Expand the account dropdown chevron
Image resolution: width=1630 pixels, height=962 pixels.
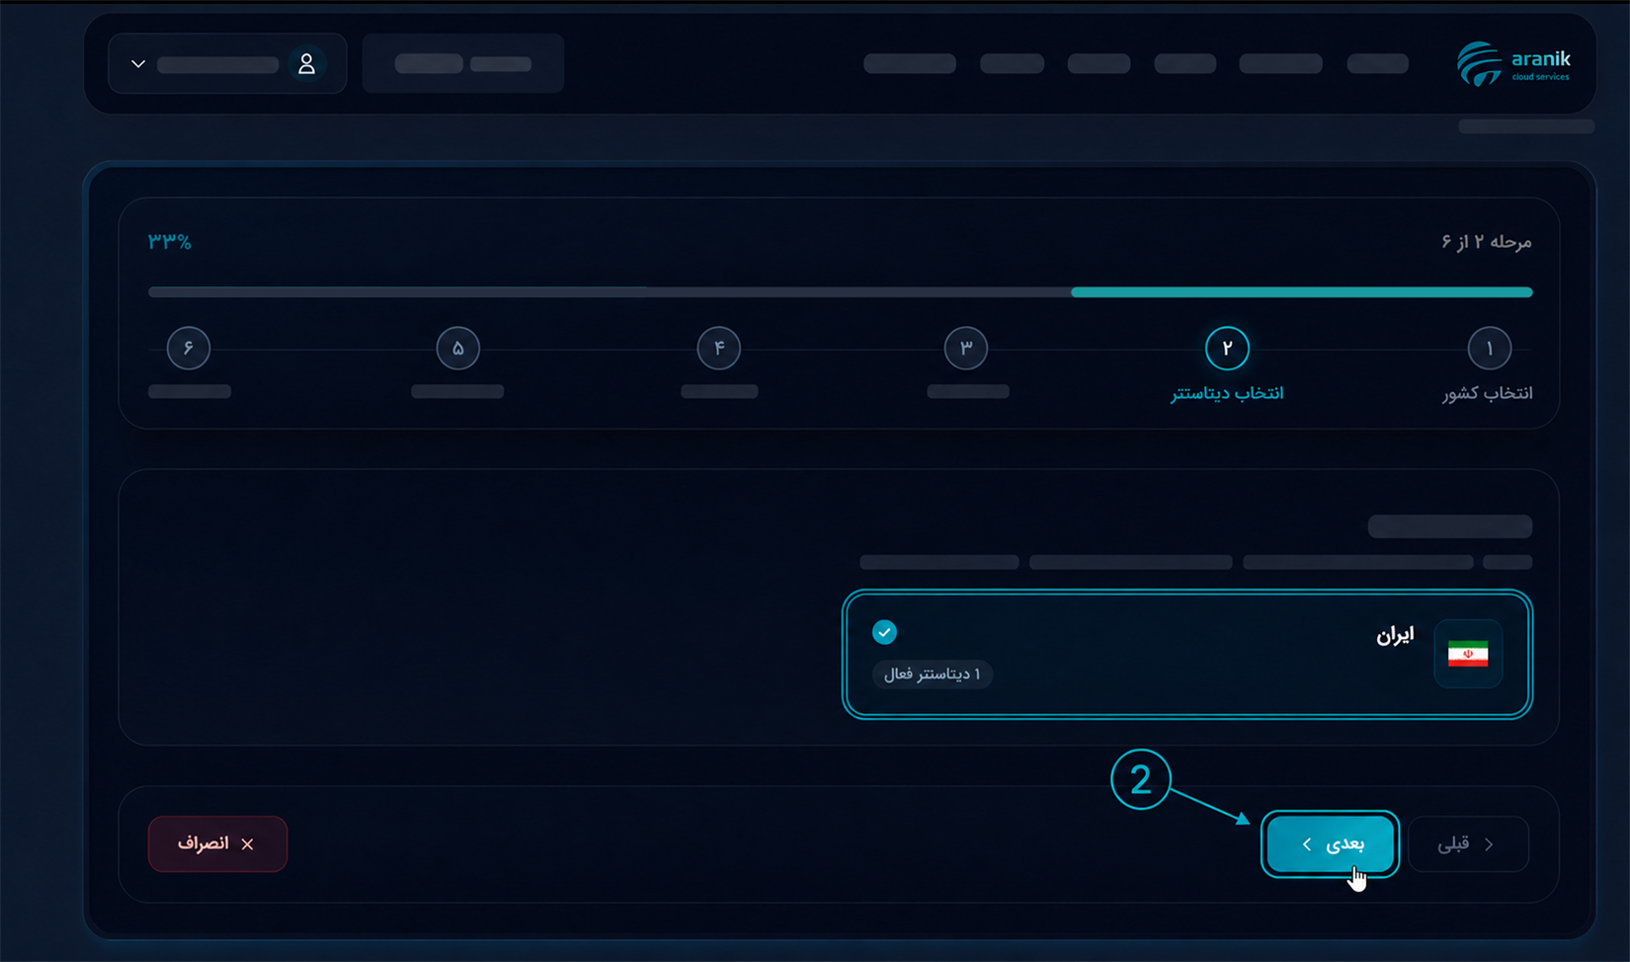click(x=138, y=64)
